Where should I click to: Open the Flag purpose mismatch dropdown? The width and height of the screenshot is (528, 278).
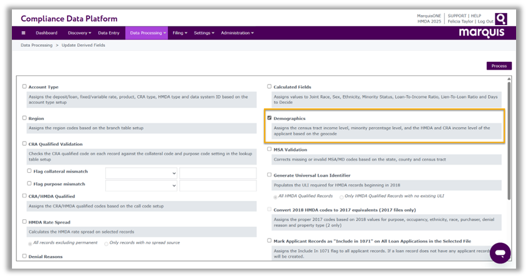point(141,186)
